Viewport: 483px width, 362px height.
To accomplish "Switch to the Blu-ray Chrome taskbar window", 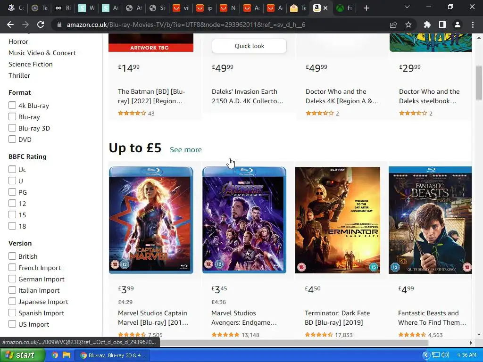I will 113,355.
